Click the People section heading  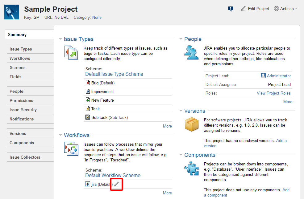click(x=193, y=39)
